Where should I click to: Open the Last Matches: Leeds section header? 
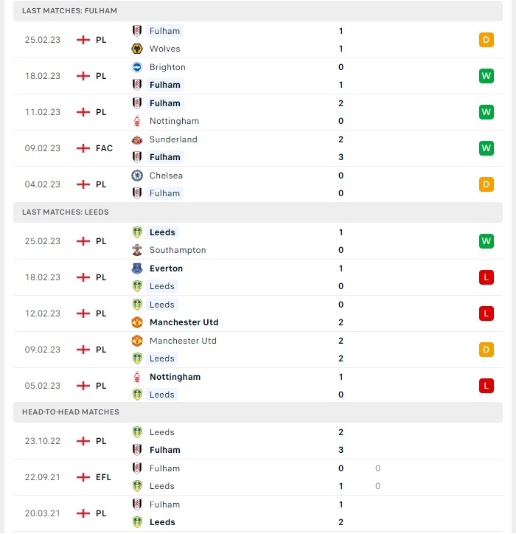258,212
